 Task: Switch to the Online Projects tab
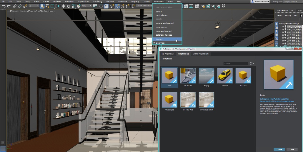click(201, 54)
